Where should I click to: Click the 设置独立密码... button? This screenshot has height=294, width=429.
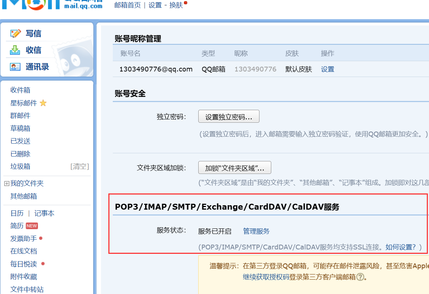tap(229, 116)
